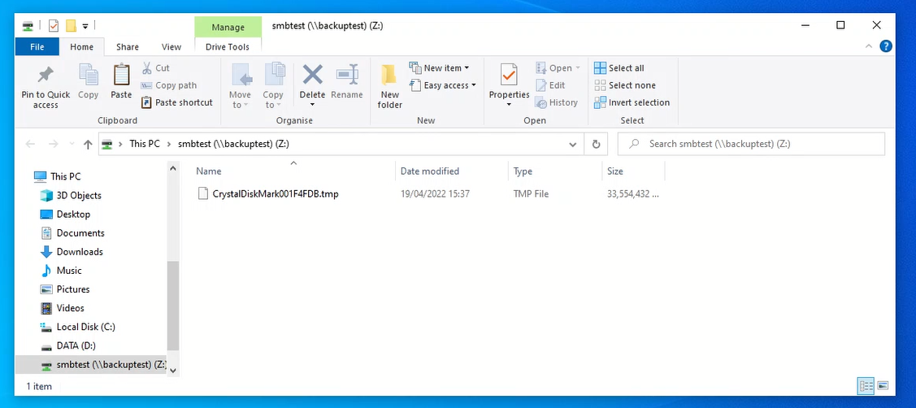
Task: Open DATA (D:) in navigation pane
Action: [x=76, y=345]
